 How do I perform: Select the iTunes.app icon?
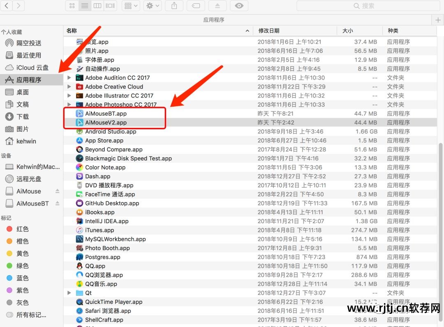(80, 230)
